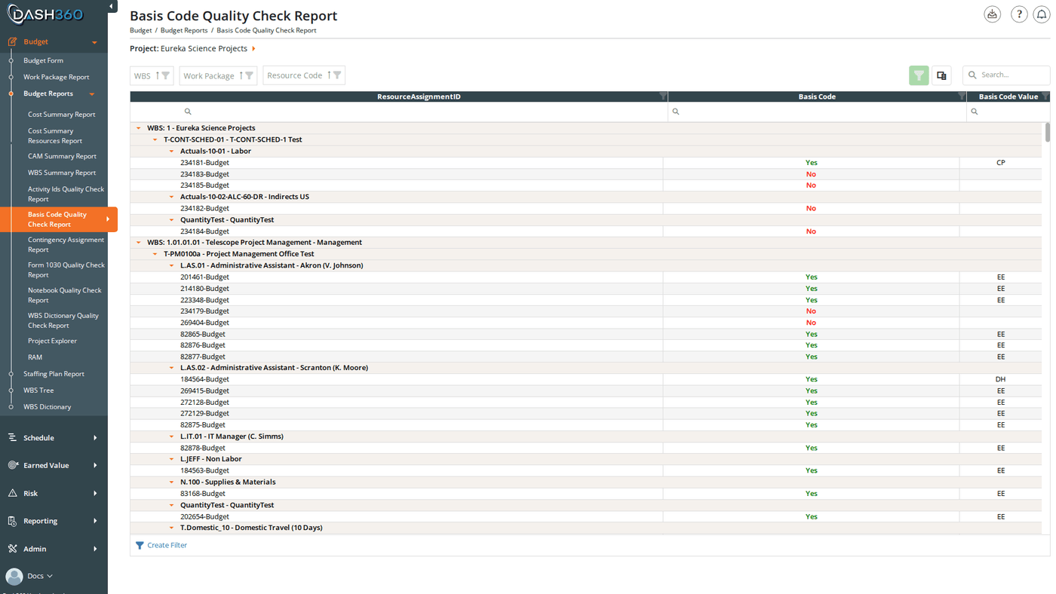This screenshot has width=1056, height=594.
Task: Collapse the Budget Reports submenu arrow
Action: [92, 94]
